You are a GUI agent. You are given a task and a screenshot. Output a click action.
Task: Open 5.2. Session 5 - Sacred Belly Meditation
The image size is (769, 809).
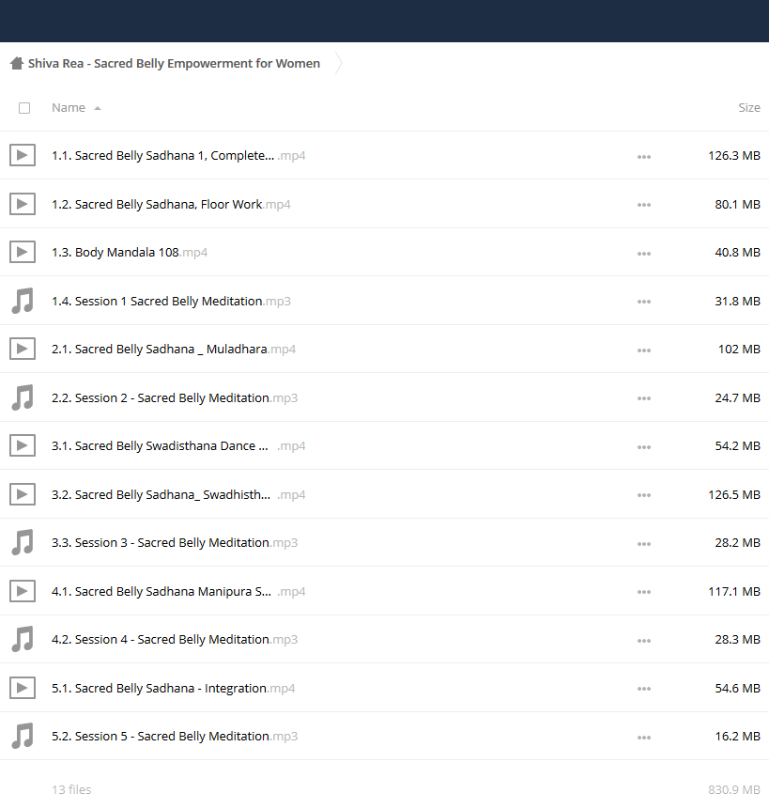175,737
